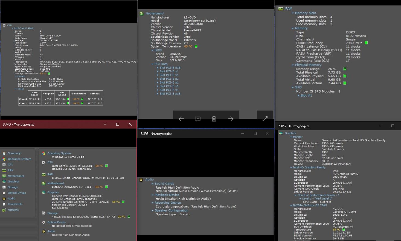Click green indicator in Core 0 temperature cell
The image size is (401, 241).
pyautogui.click(x=82, y=99)
